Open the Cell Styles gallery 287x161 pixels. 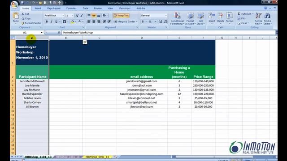tap(200, 19)
